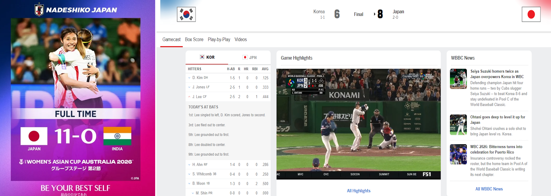Screen dimensions: 551x196
Task: Open the Puerto Rico article thumbnail
Action: [458, 154]
